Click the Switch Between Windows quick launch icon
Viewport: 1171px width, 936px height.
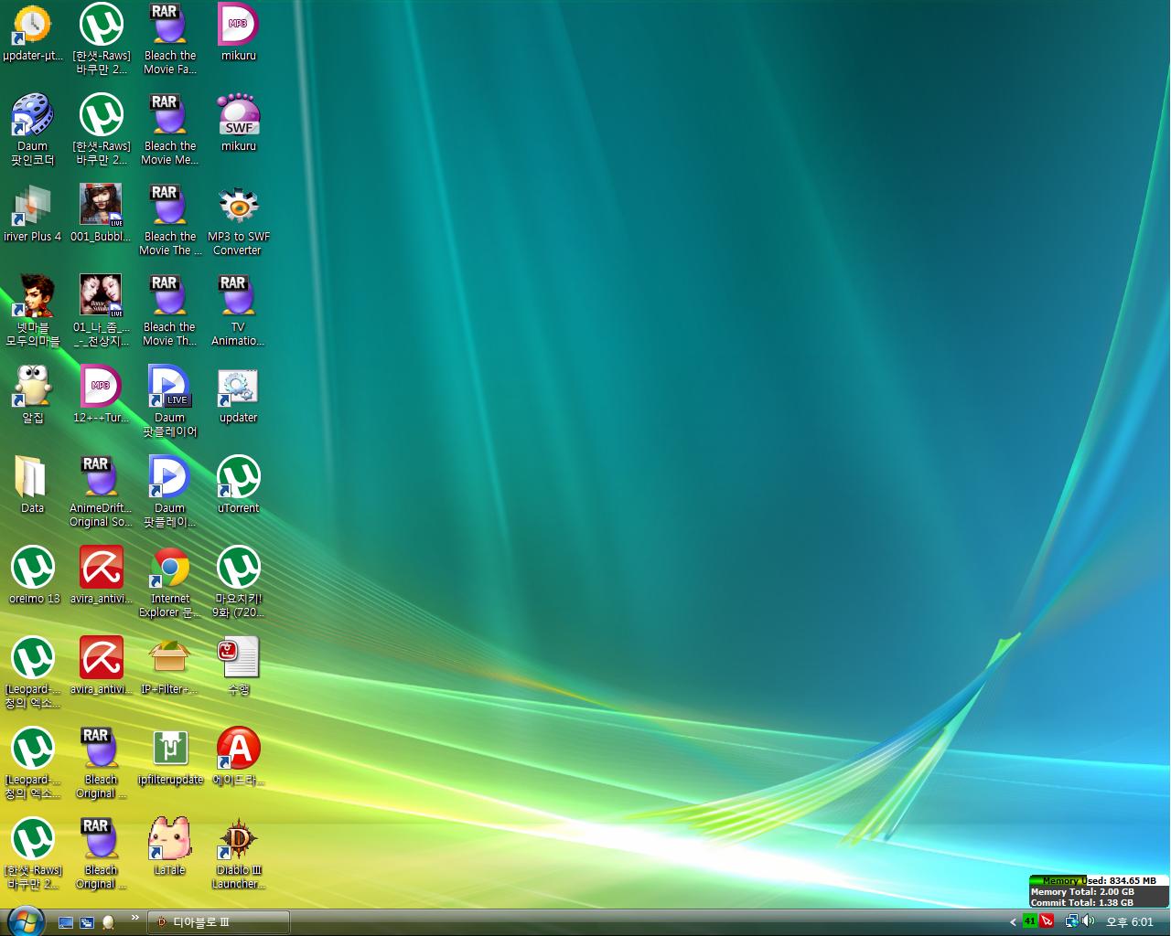tap(87, 923)
